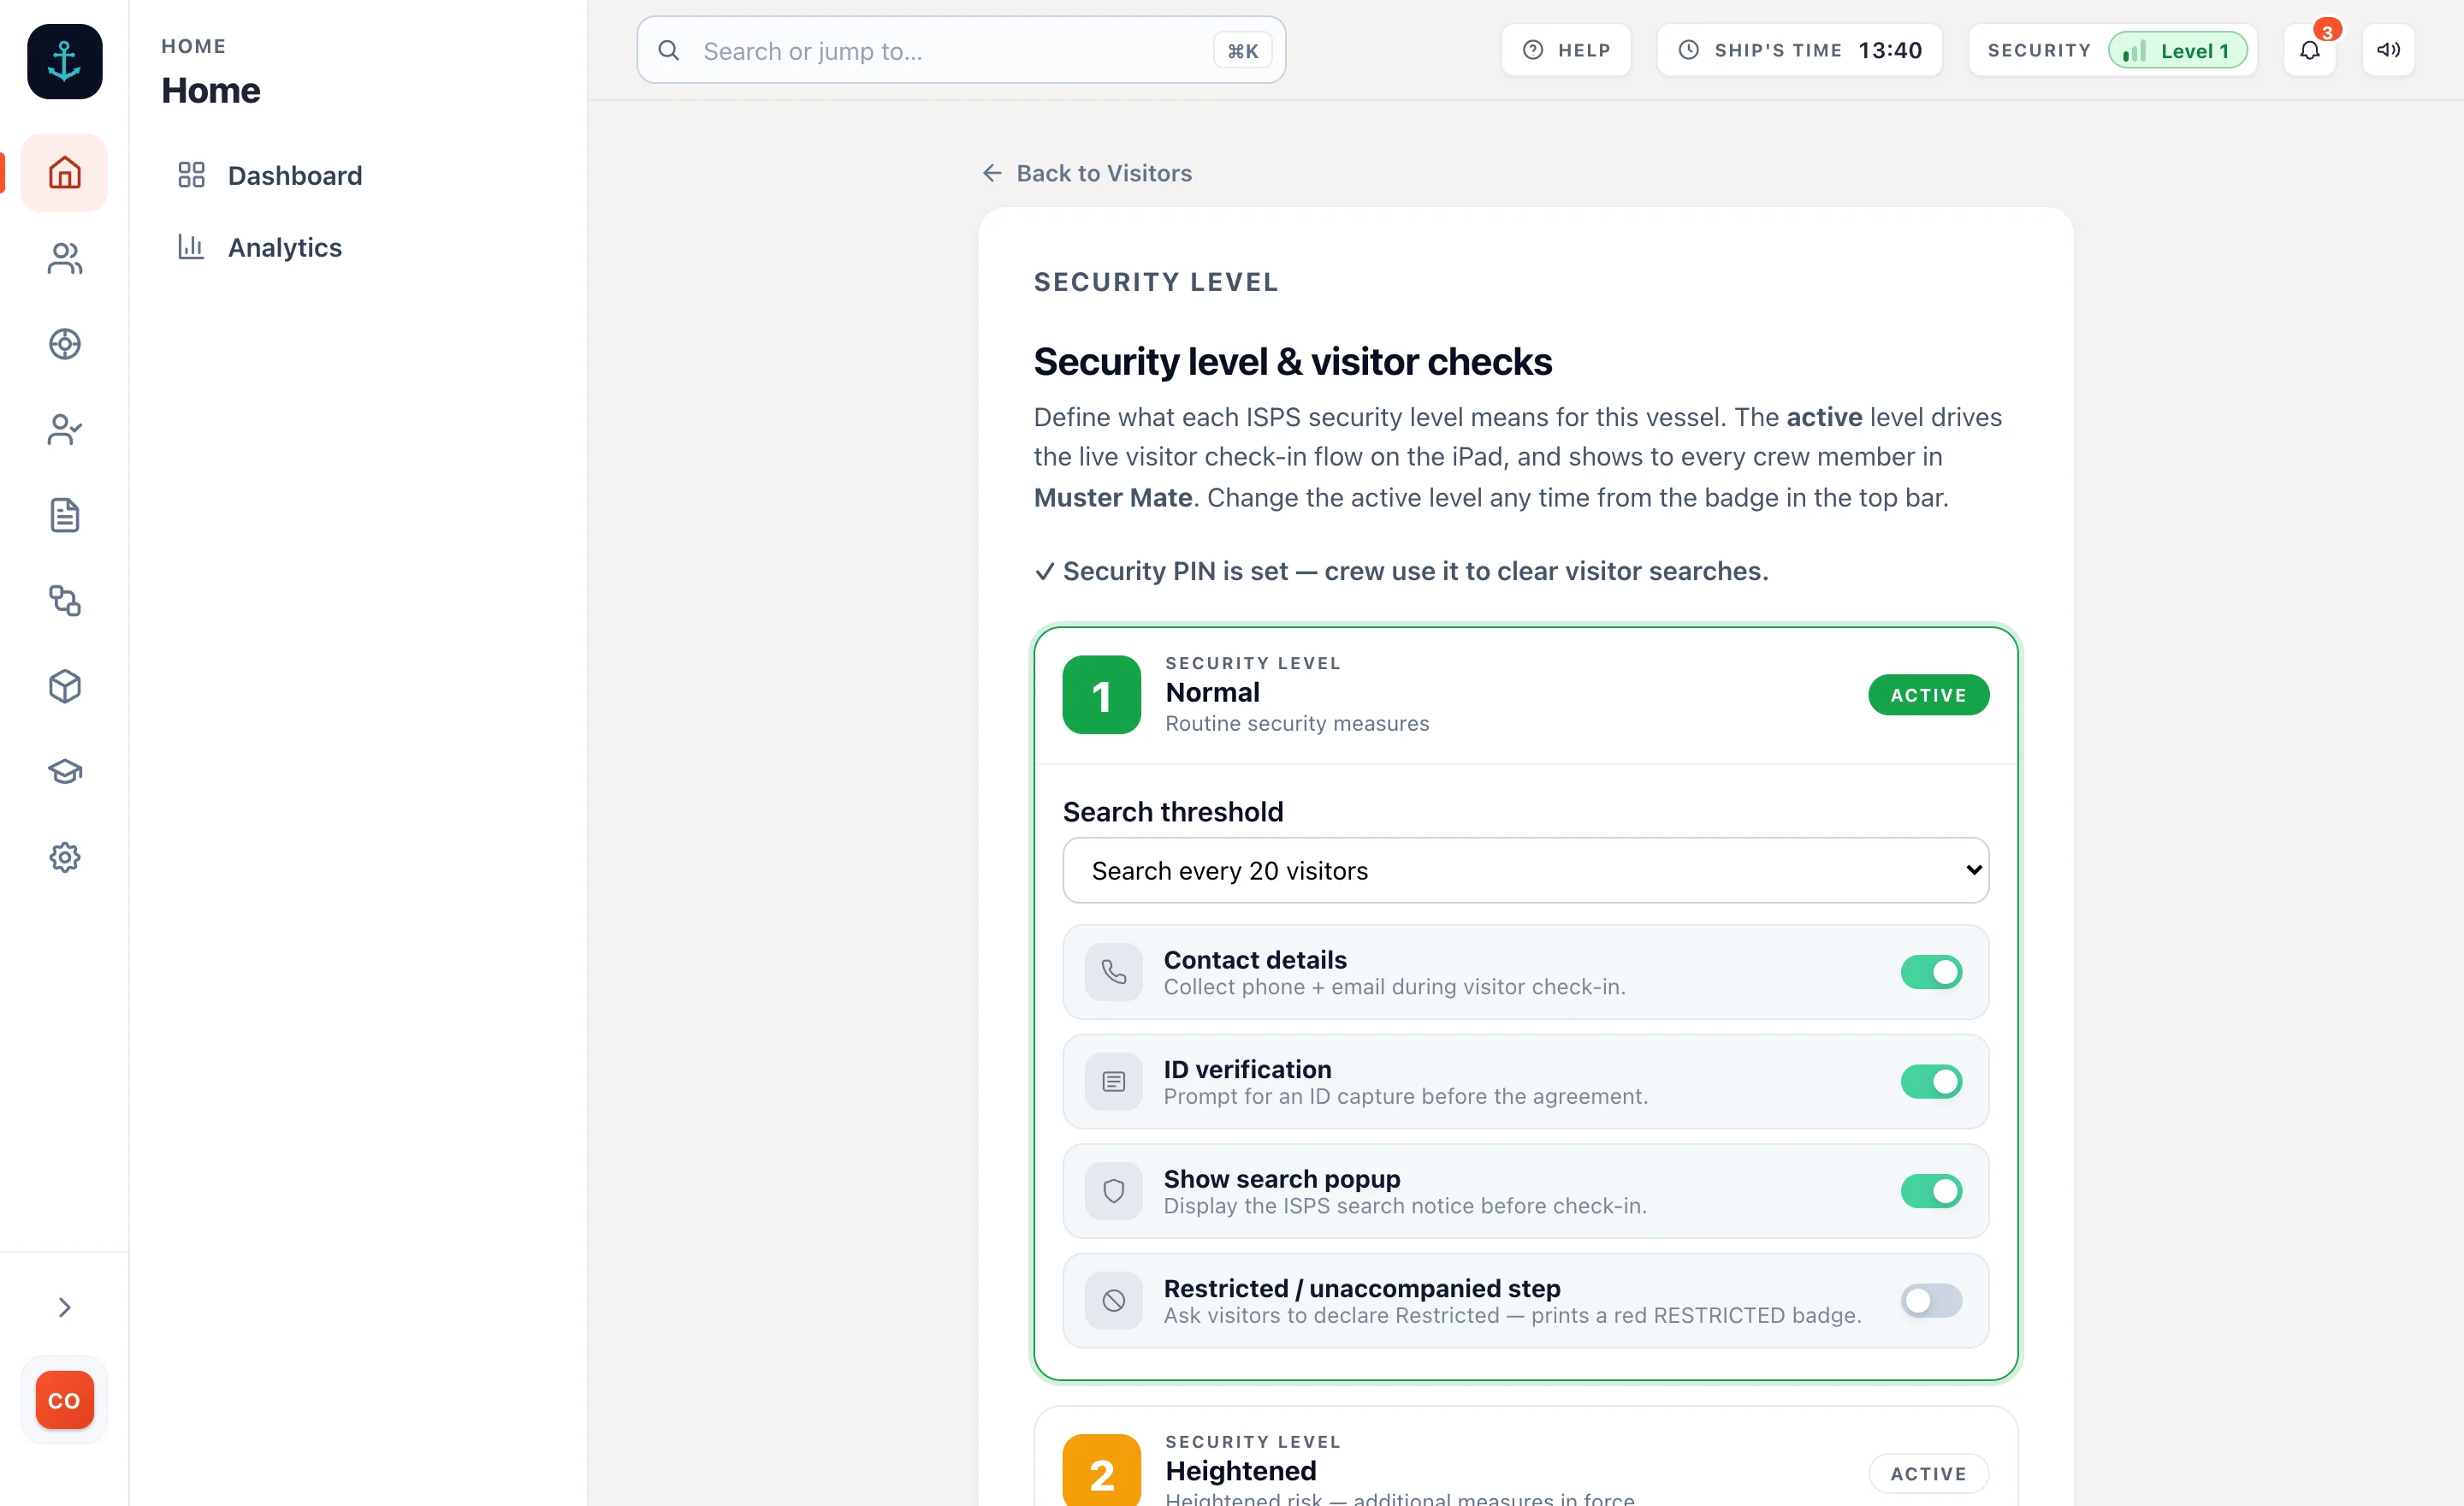Image resolution: width=2464 pixels, height=1506 pixels.
Task: Click the Analytics bar chart icon
Action: (x=191, y=246)
